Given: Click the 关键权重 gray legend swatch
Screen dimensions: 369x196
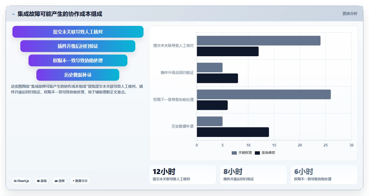Looking at the screenshot, I should click(x=234, y=153).
